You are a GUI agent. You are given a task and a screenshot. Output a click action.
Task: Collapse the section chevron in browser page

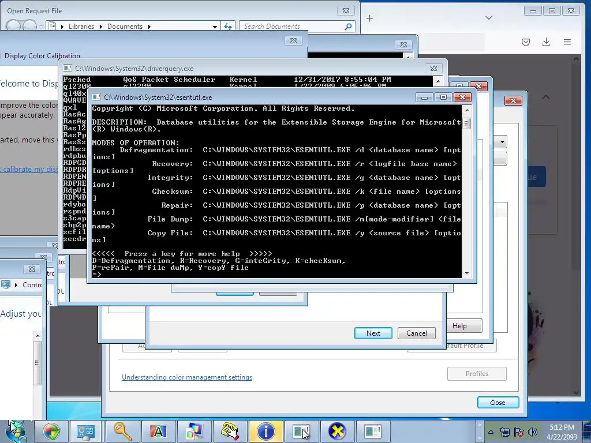546,97
